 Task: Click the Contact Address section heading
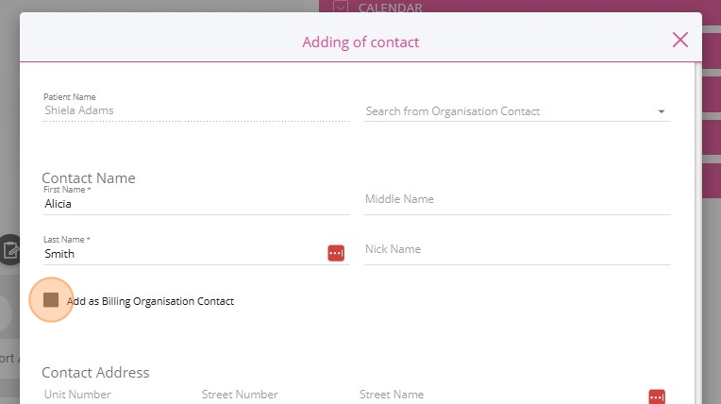pos(95,372)
